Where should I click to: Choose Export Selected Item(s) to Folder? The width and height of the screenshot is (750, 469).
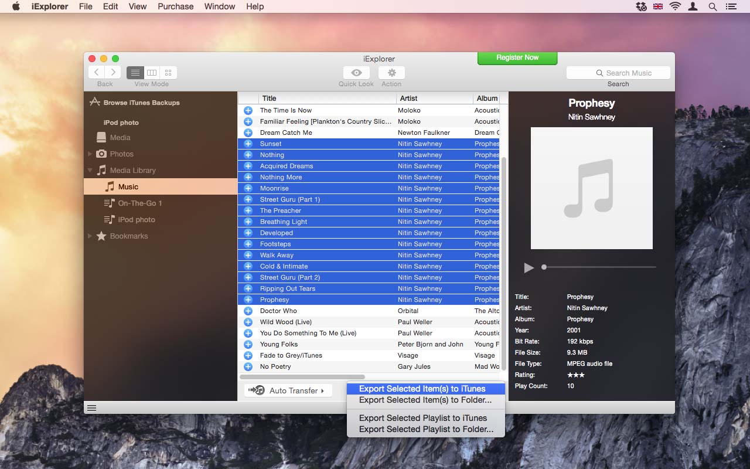click(425, 400)
